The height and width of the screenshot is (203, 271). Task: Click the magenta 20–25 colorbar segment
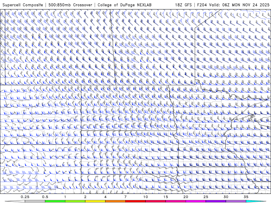click(196, 201)
